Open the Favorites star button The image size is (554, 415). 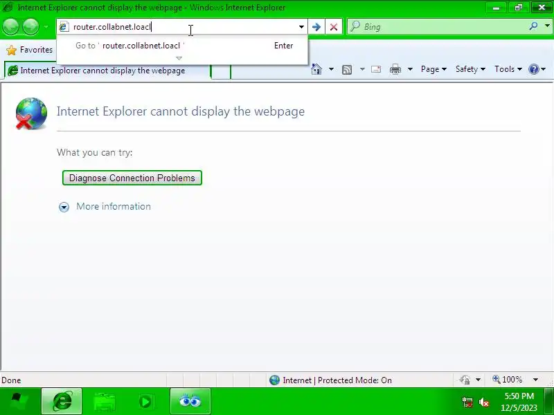[x=29, y=50]
